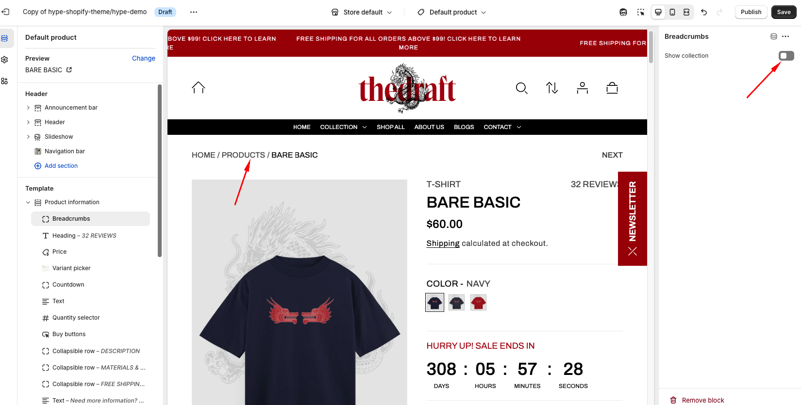
Task: Go to the BLOGS menu item
Action: [x=464, y=127]
